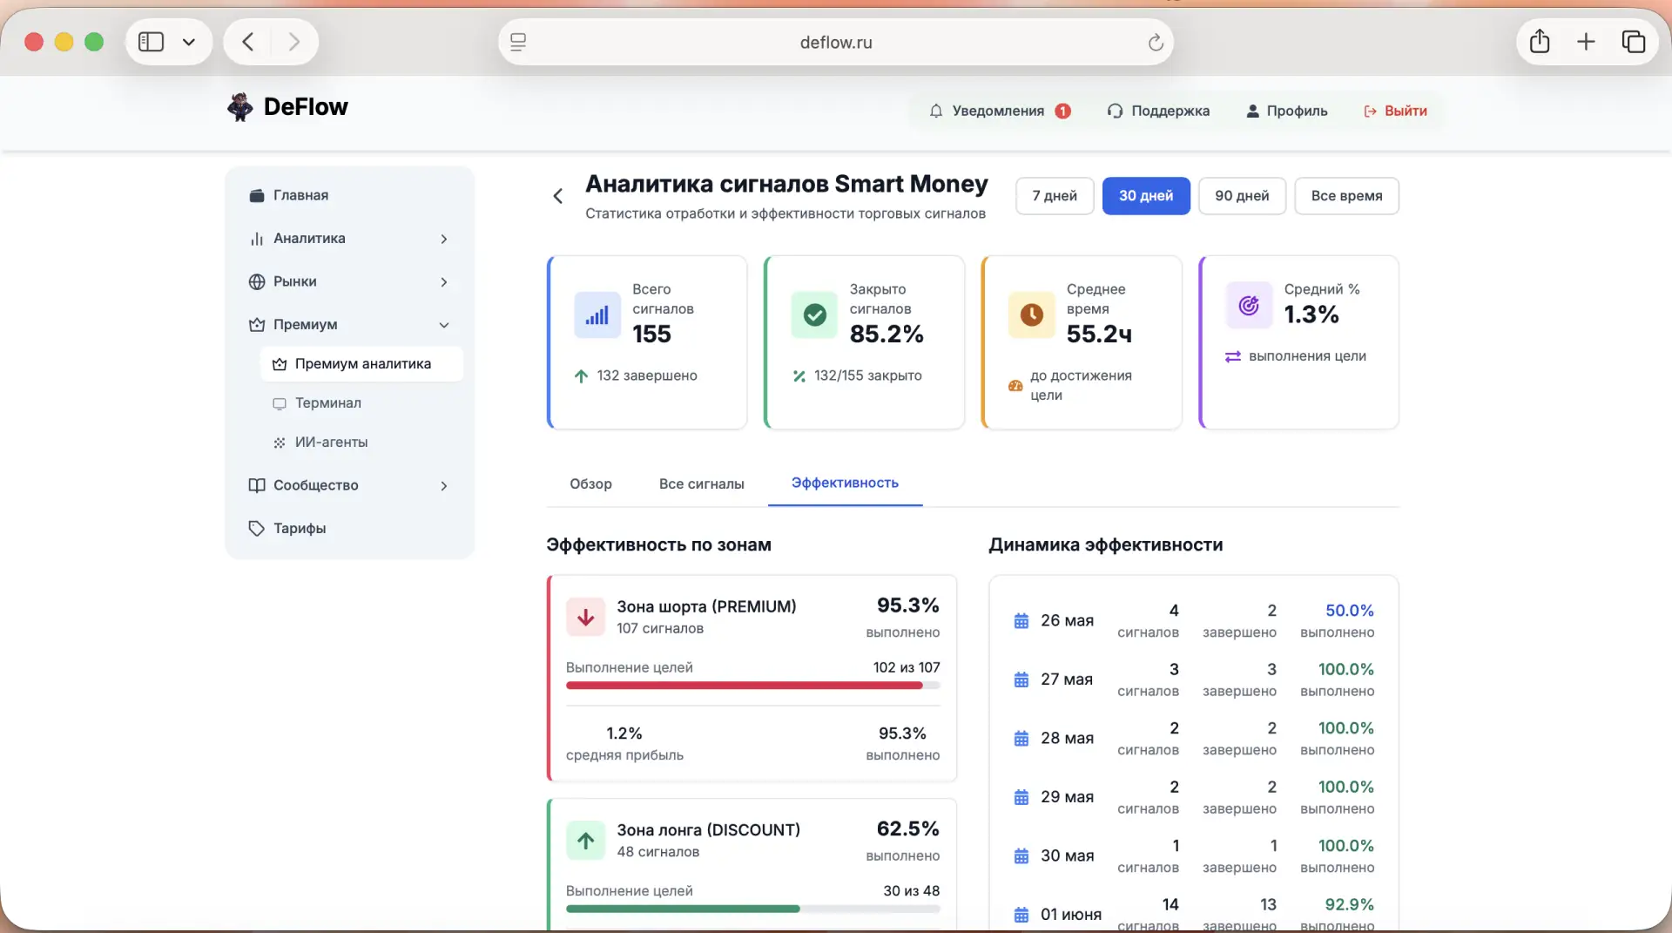Click the 132/155 закрыто text

click(x=867, y=375)
